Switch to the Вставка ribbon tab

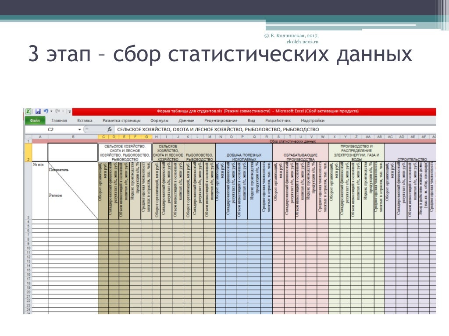click(x=85, y=121)
